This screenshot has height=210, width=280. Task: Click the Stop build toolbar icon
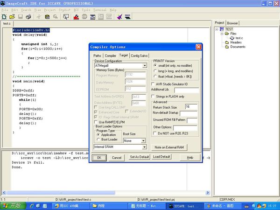point(85,17)
